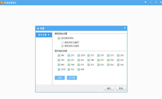The height and width of the screenshot is (99, 162).
Task: Toggle the RAS format checkbox
Action: [108, 65]
